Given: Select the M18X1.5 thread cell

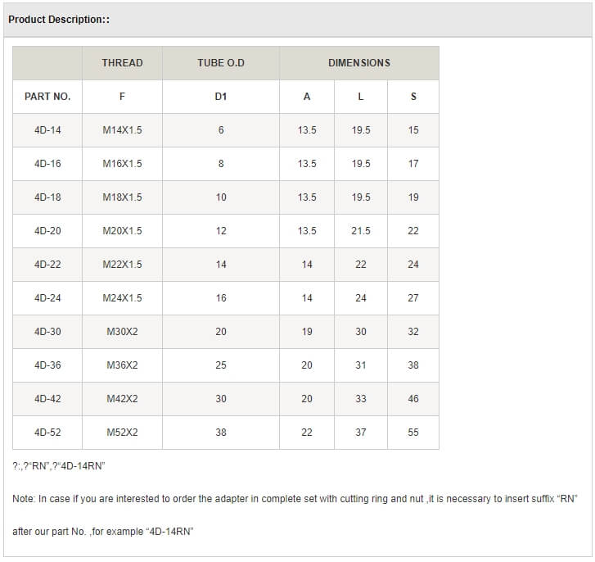Looking at the screenshot, I should 122,197.
